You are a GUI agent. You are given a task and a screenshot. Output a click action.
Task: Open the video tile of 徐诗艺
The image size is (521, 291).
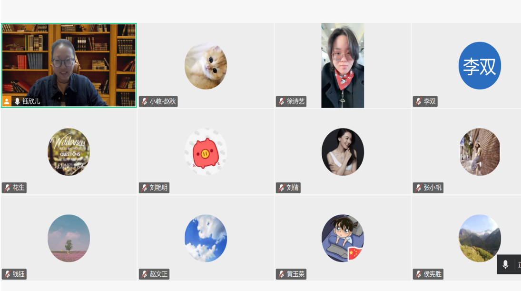(x=343, y=65)
